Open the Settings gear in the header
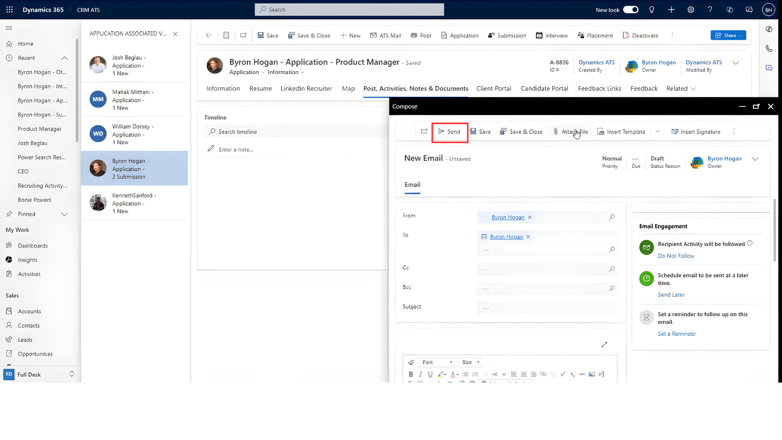Screen dimensions: 782x440 [691, 10]
